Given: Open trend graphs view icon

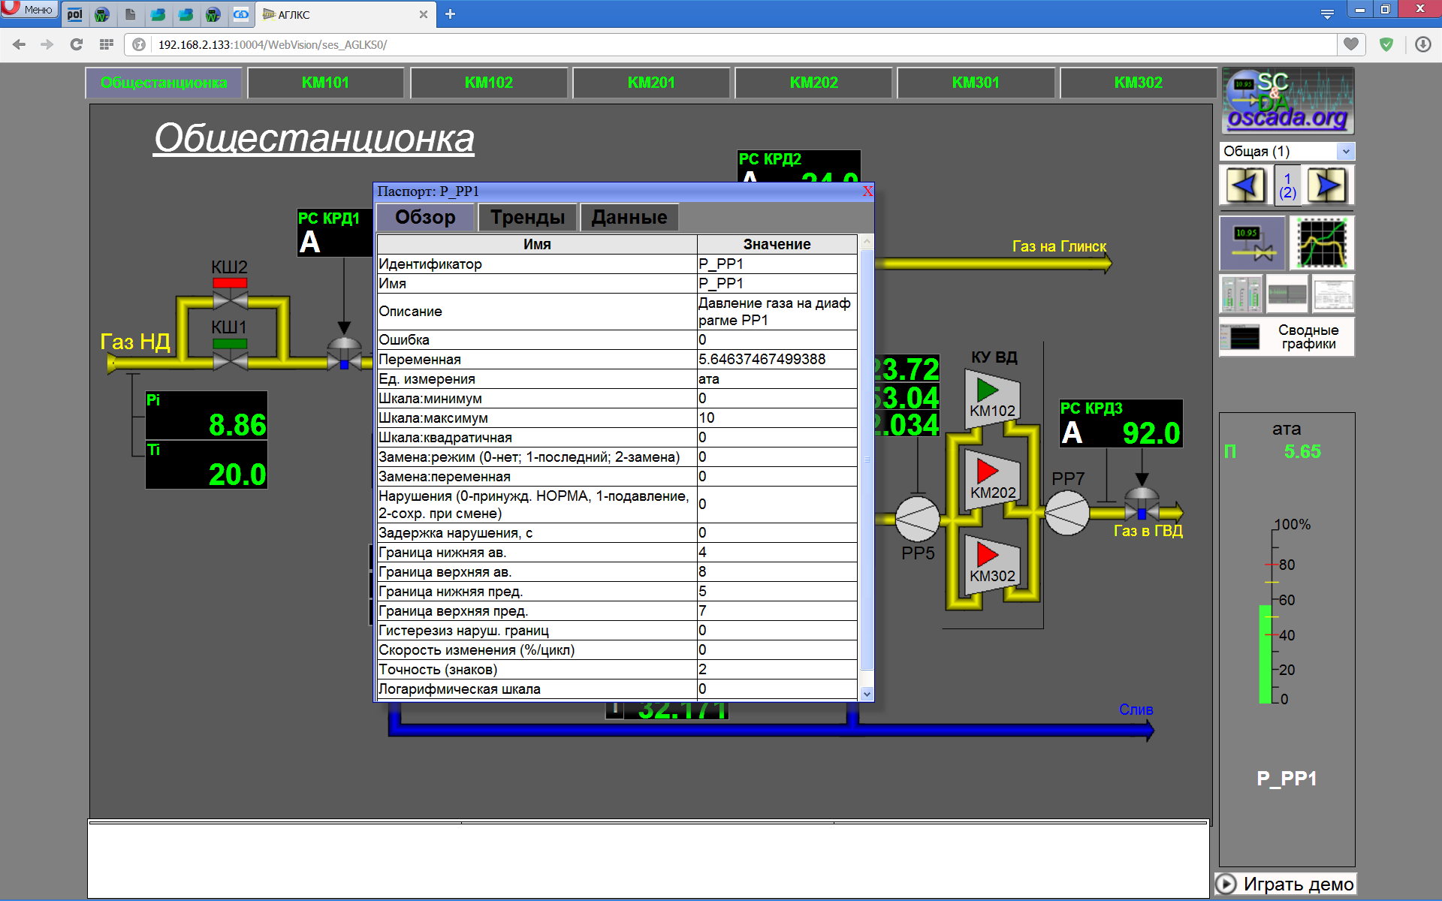Looking at the screenshot, I should tap(1322, 243).
